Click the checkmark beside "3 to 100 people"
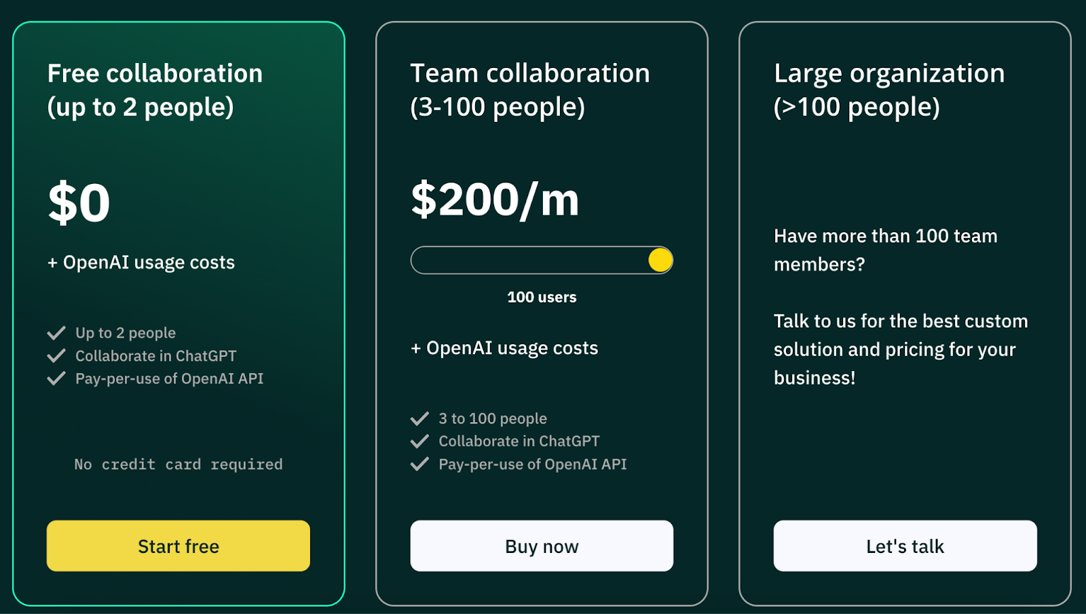The width and height of the screenshot is (1086, 614). [419, 419]
